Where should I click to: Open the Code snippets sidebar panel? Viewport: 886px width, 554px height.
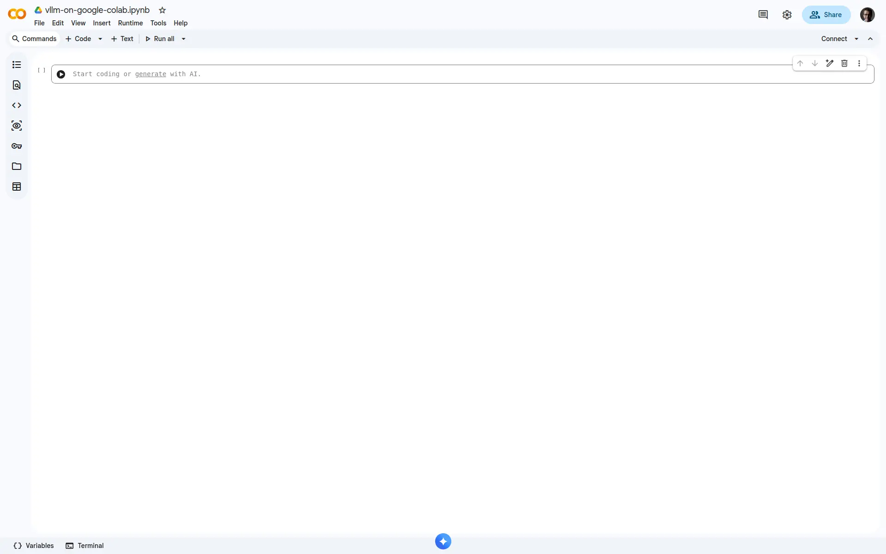(17, 105)
